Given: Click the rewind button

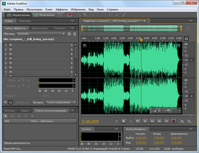Looking at the screenshot, I should point(152,121).
